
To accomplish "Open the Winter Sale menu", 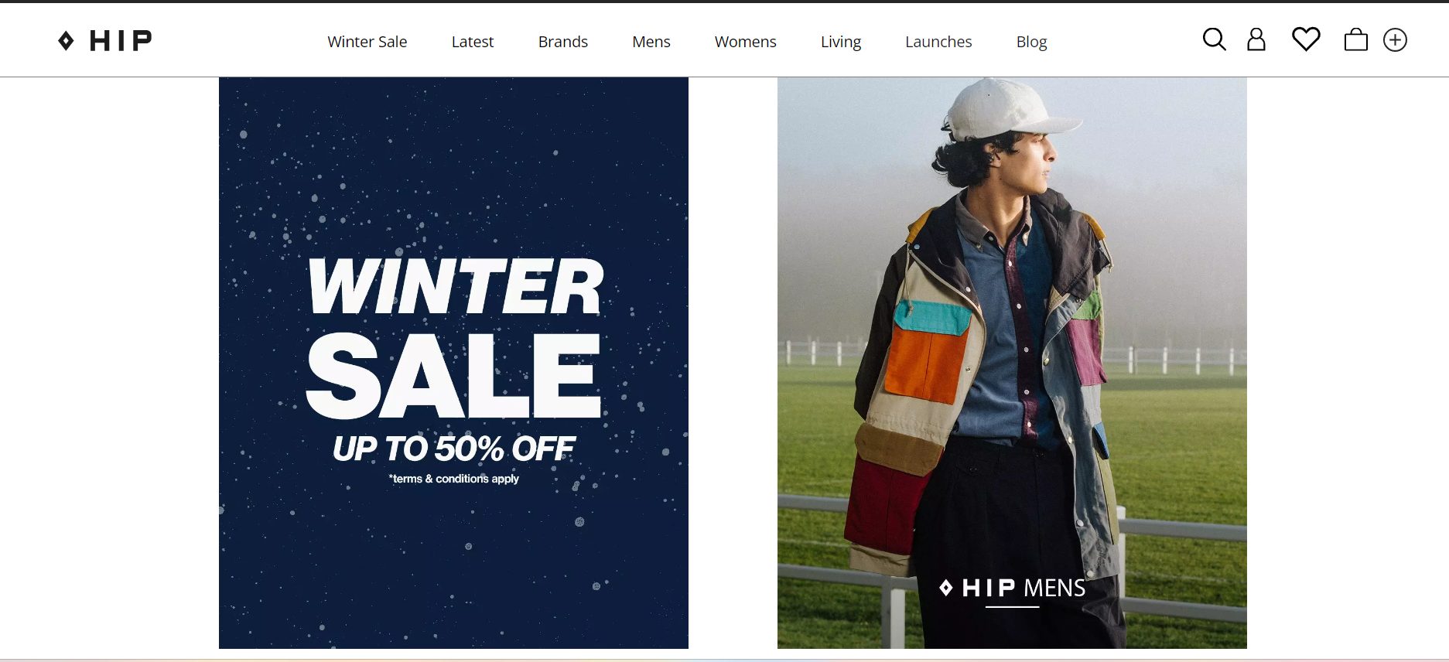I will (x=367, y=42).
